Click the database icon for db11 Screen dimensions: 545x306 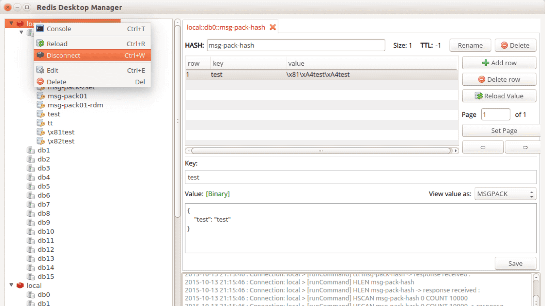coord(31,240)
